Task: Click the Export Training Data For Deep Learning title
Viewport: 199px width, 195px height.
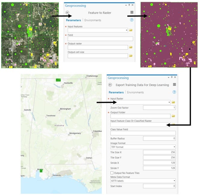Action: click(142, 85)
